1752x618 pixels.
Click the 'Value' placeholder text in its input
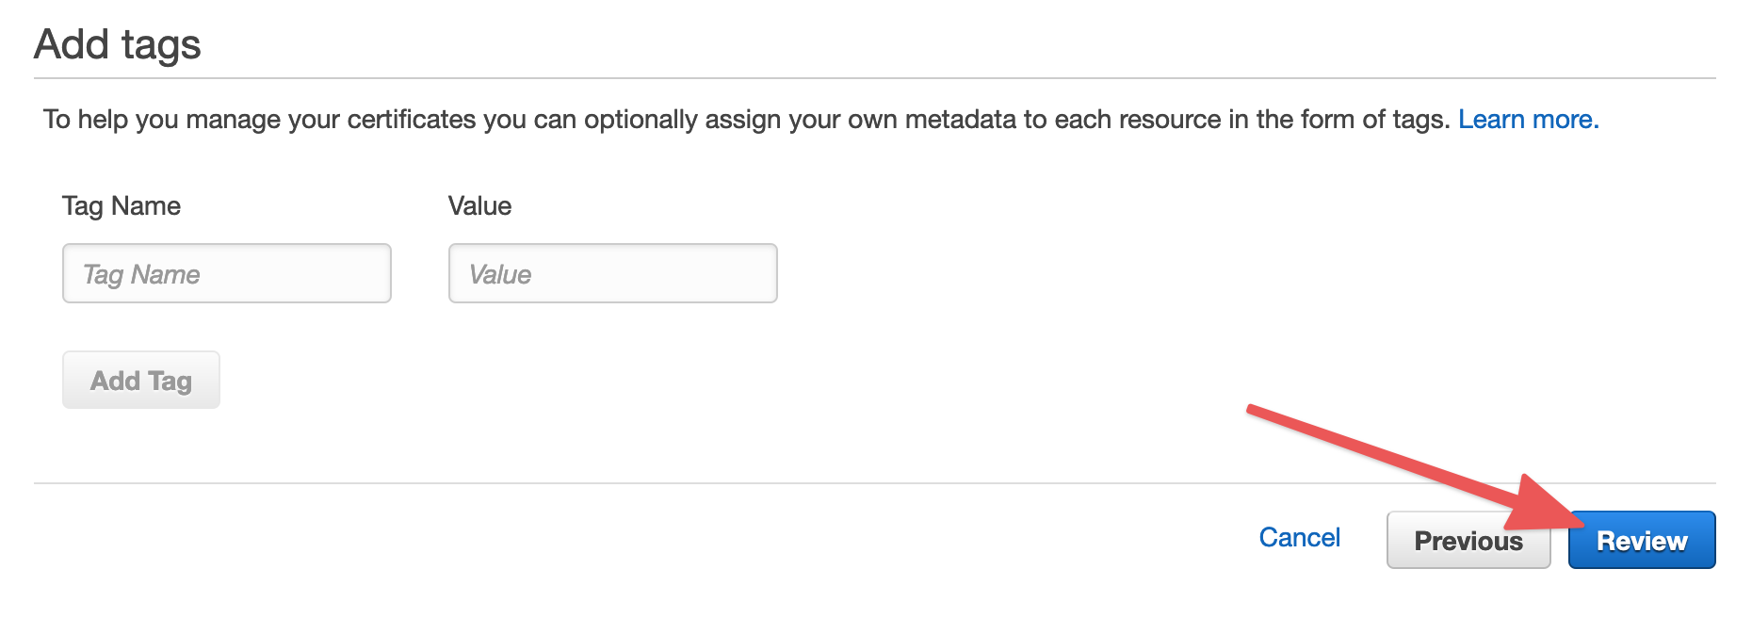(500, 274)
